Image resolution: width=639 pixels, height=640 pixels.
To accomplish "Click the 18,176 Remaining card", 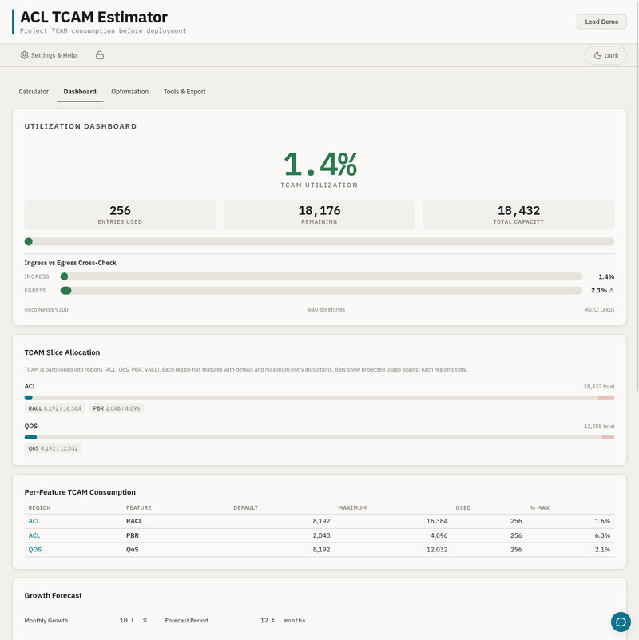I will coord(319,215).
